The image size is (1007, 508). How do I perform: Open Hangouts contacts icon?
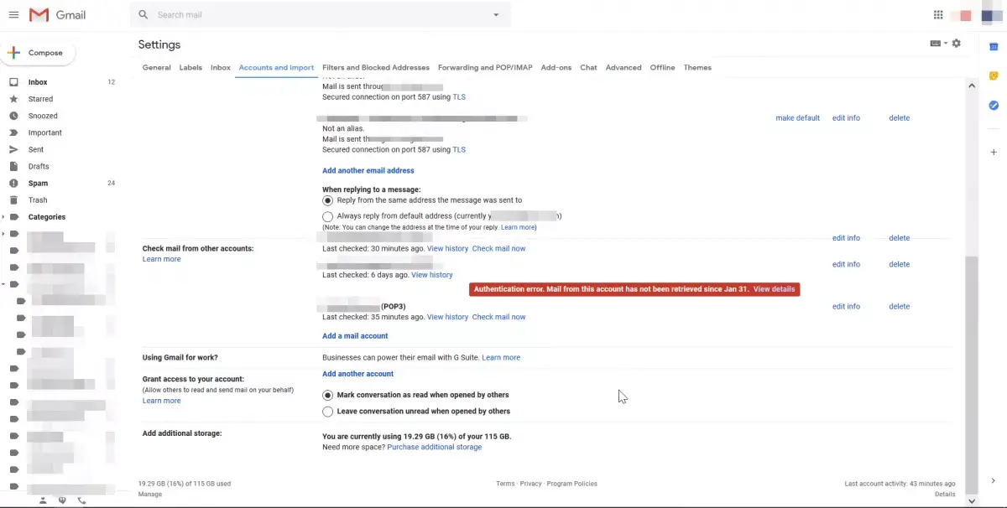point(43,500)
